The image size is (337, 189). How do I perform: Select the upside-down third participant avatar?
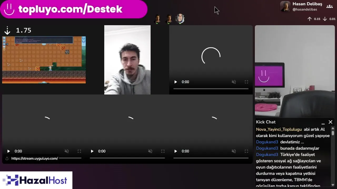tap(180, 19)
